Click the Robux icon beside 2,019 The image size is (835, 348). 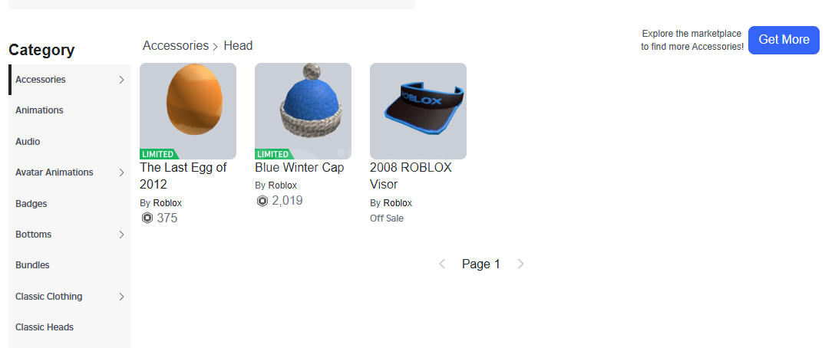[x=262, y=201]
